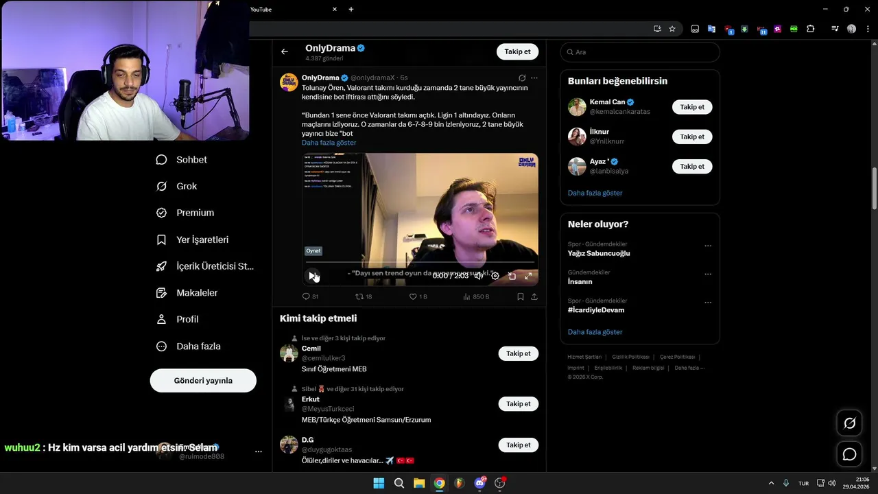878x494 pixels.
Task: Expand the video to fullscreen
Action: pos(528,276)
